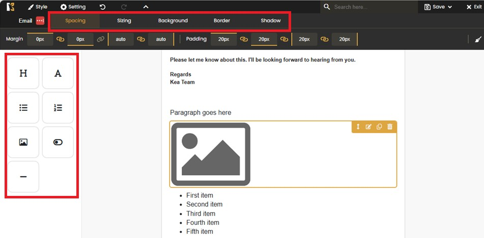Insert the bulleted list block

[23, 108]
